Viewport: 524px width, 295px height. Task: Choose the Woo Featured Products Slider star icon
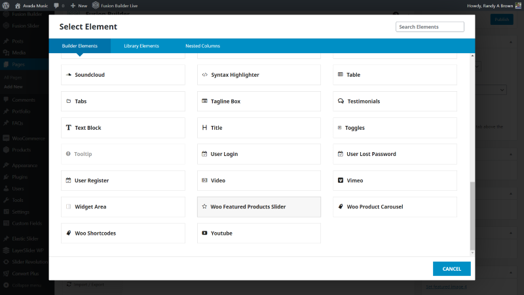(204, 206)
